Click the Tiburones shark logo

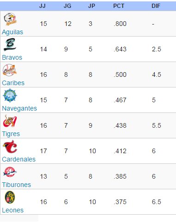(x=10, y=172)
